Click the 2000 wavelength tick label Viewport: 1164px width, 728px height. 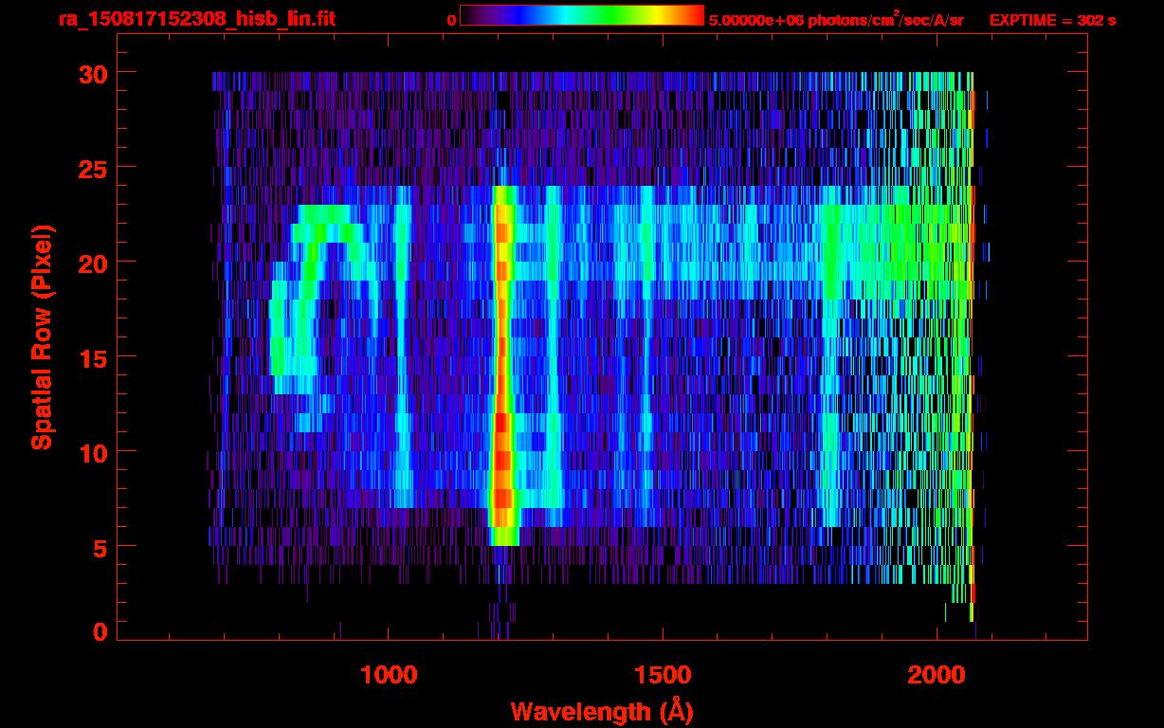pyautogui.click(x=937, y=675)
